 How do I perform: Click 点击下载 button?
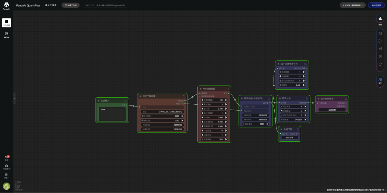[289, 138]
